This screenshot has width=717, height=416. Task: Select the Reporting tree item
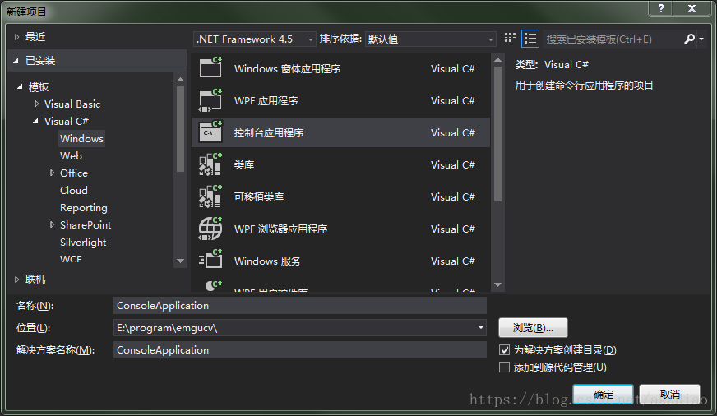84,207
